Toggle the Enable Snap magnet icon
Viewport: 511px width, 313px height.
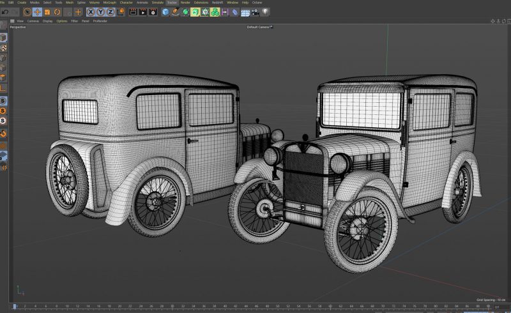(3, 134)
